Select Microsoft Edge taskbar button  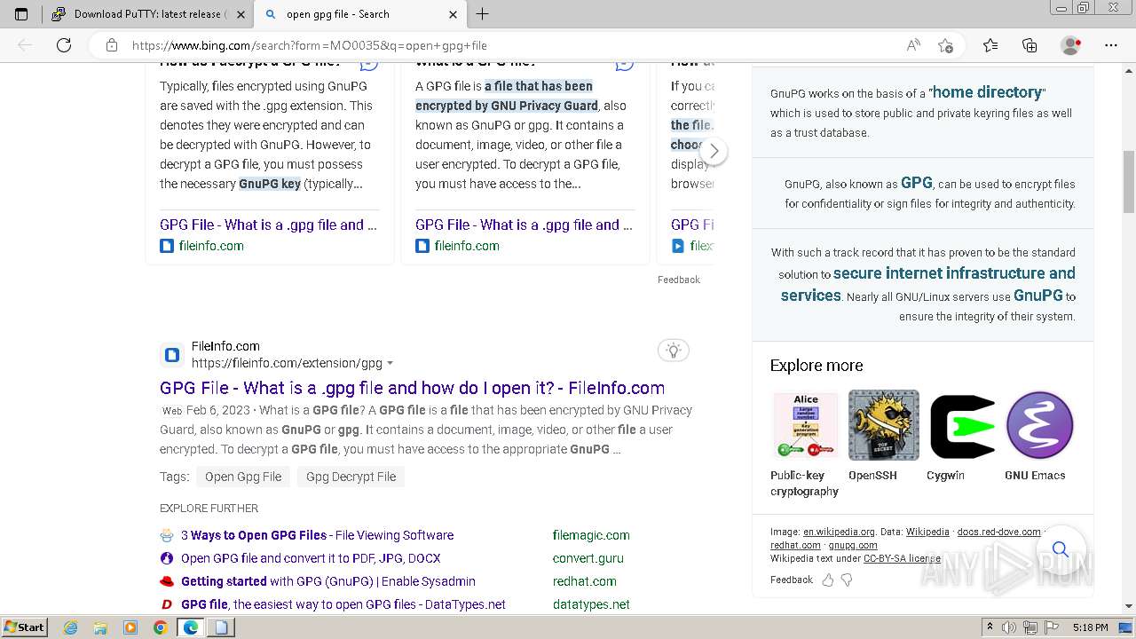[x=191, y=627]
